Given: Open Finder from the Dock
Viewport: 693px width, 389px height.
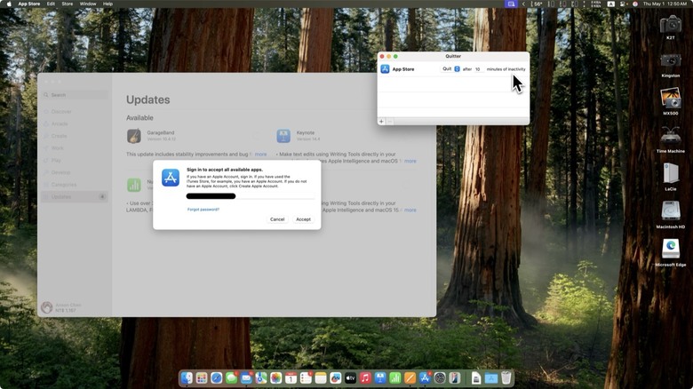Looking at the screenshot, I should click(x=187, y=378).
